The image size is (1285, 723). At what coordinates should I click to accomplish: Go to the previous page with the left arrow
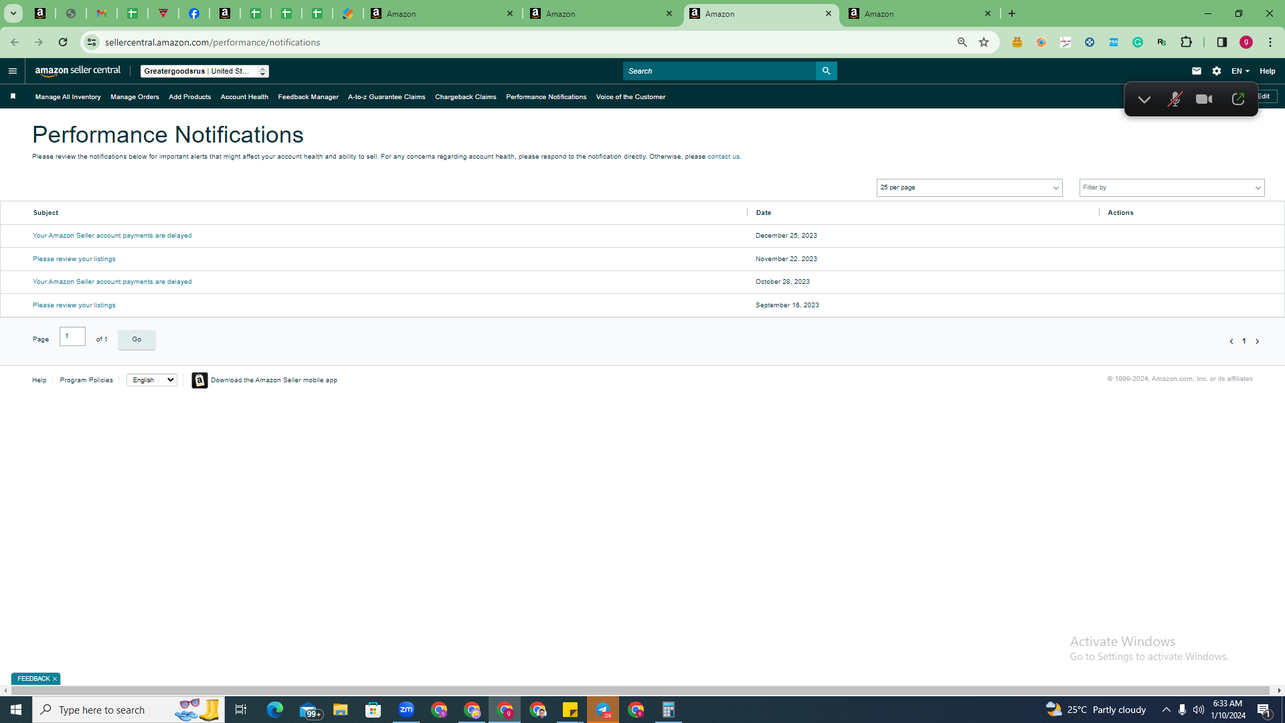pyautogui.click(x=1231, y=341)
